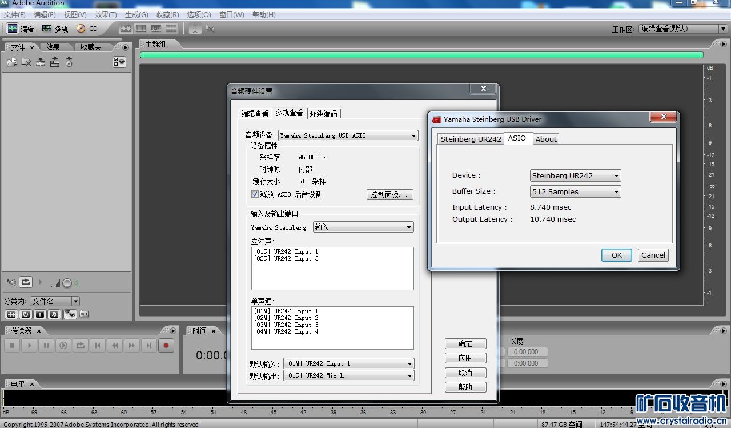The height and width of the screenshot is (428, 731).
Task: Open the 默认输出 default output dropdown
Action: pos(348,376)
